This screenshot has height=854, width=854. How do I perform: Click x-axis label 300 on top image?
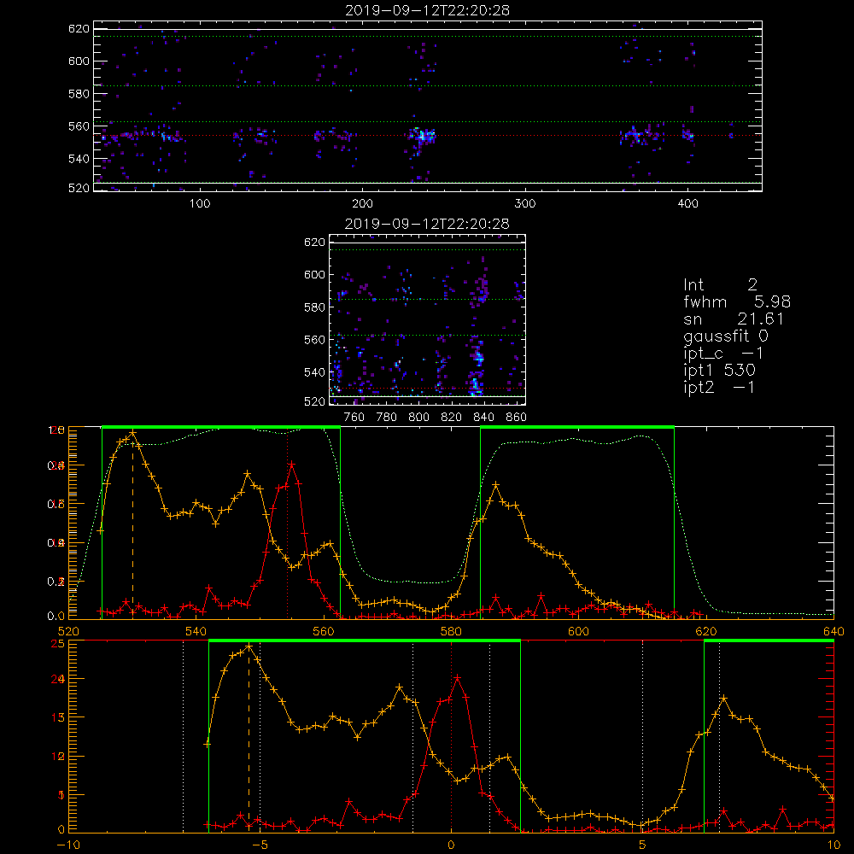point(525,204)
